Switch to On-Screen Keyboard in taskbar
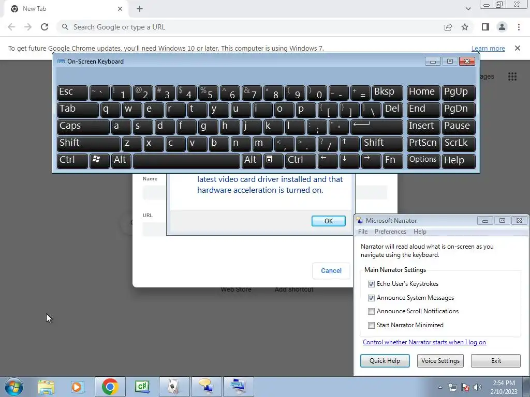Screen dimensions: 530x397 click(x=238, y=387)
